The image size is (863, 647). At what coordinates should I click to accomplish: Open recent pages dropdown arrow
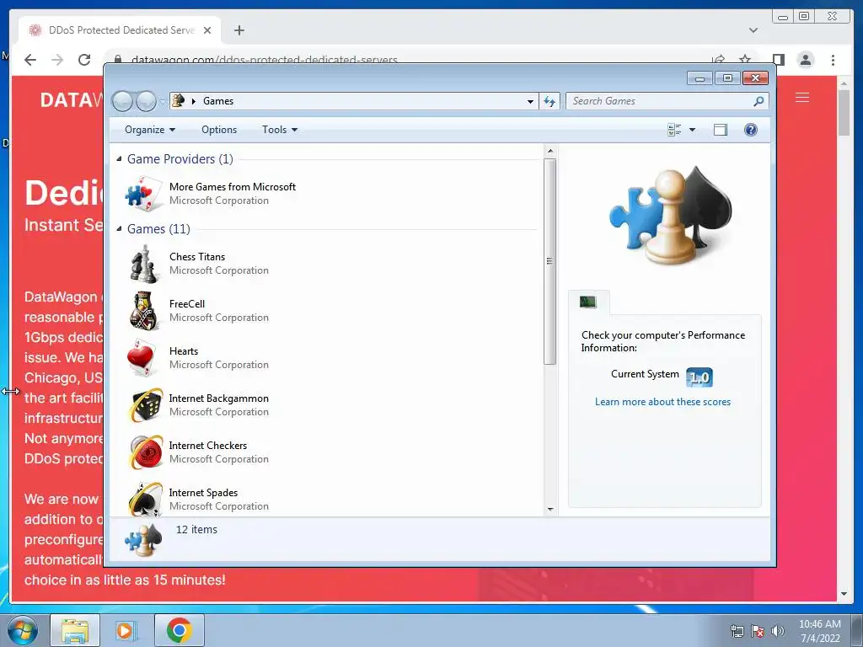coord(163,101)
